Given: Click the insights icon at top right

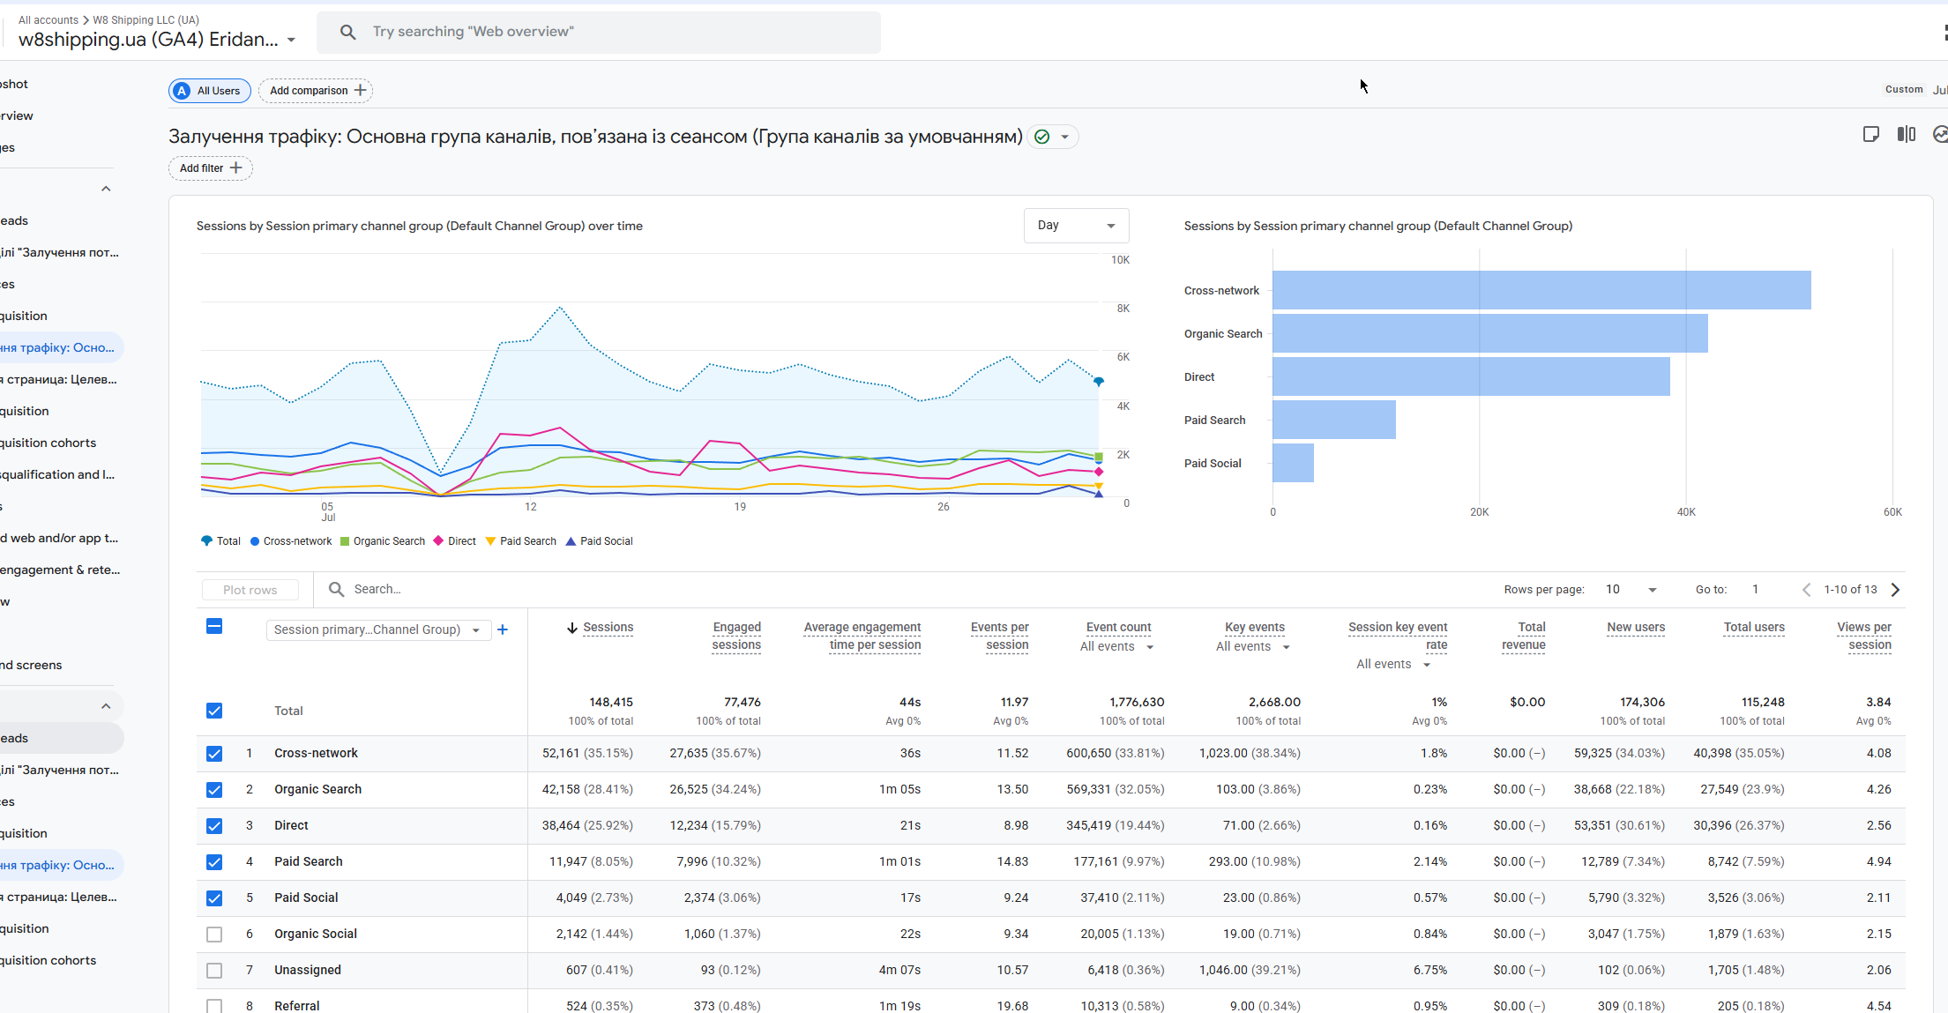Looking at the screenshot, I should [1940, 134].
